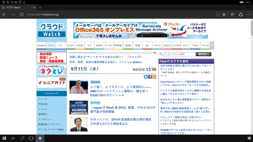Open the INTERNET tab
The height and width of the screenshot is (142, 253).
click(118, 45)
